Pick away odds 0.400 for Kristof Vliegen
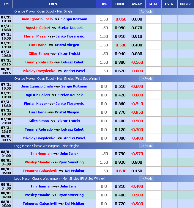Viewport: 194px width, 208px height. 137,45
